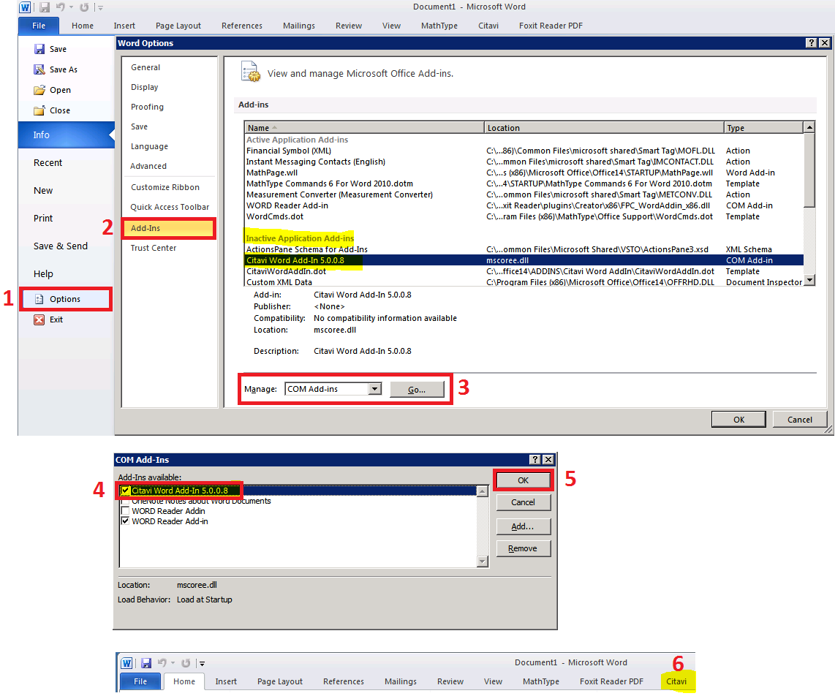
Task: Open the MathType ribbon tab at top
Action: 439,26
